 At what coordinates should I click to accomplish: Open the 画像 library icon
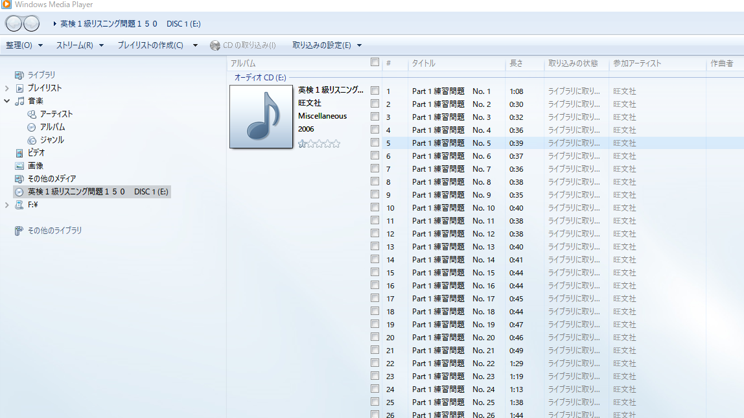click(x=19, y=166)
